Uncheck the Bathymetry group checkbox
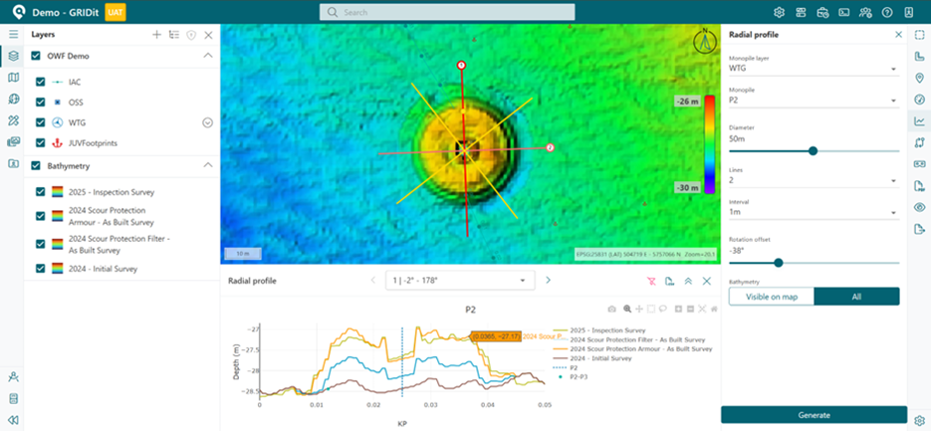The height and width of the screenshot is (431, 931). [36, 165]
